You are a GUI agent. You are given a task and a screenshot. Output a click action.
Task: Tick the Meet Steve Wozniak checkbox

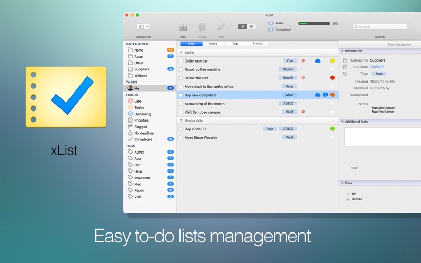coord(181,138)
